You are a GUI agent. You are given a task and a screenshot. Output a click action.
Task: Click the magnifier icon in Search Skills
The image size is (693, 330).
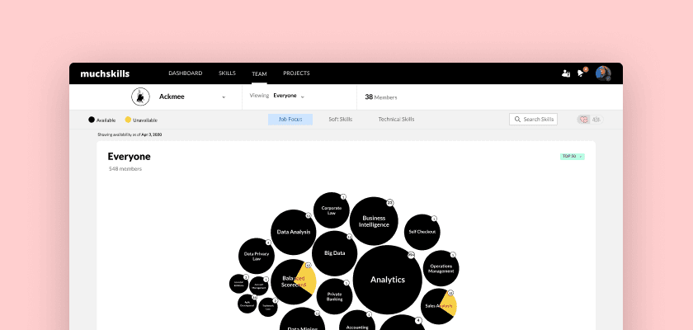pos(517,120)
